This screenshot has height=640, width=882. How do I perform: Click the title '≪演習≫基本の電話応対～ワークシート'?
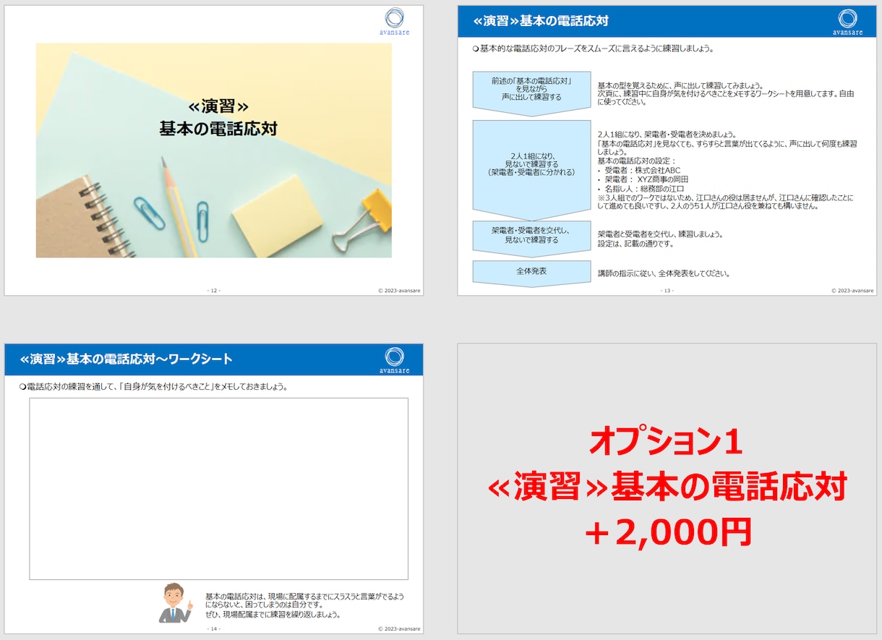(x=127, y=359)
